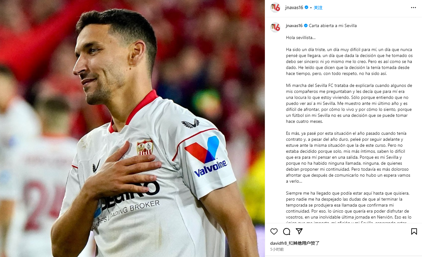The image size is (422, 257).
Task: Open the three-dot more options menu
Action: (x=413, y=8)
